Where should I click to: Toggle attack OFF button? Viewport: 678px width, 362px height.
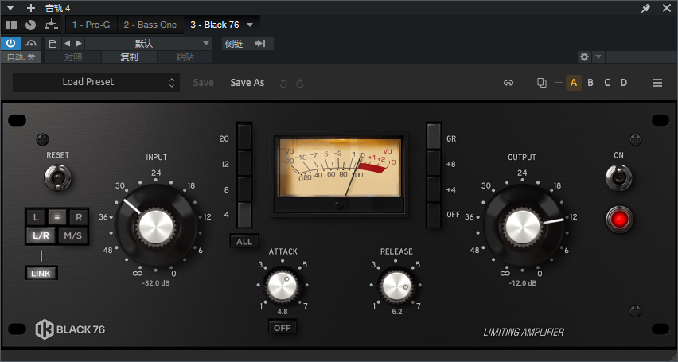(x=282, y=328)
